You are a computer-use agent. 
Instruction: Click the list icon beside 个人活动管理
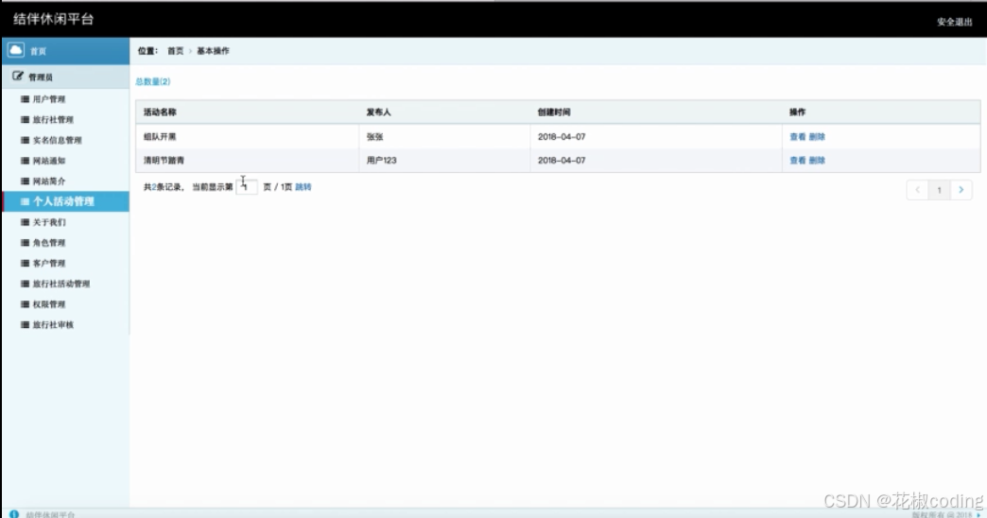point(26,201)
